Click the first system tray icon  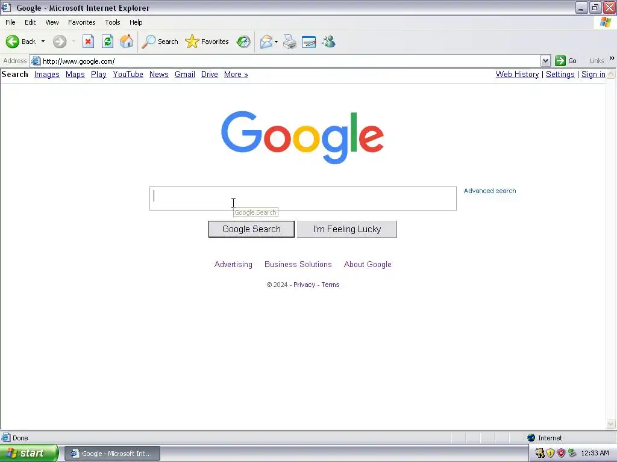pos(540,454)
